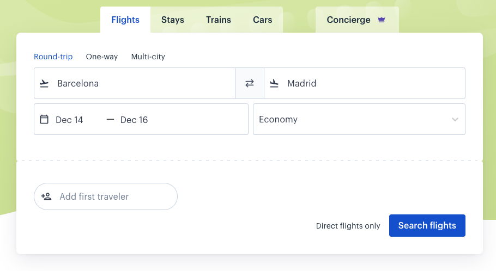This screenshot has height=271, width=496.
Task: Switch to the Trains tab
Action: point(219,20)
